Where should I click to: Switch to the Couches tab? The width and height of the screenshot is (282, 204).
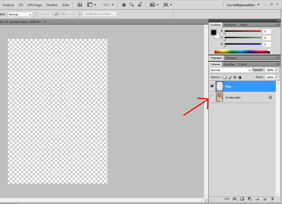click(229, 64)
